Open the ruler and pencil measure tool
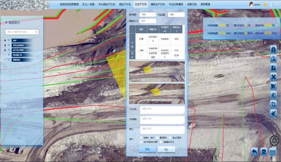281x162 pixels. click(x=273, y=77)
